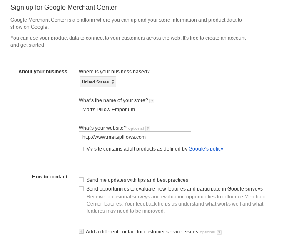Click help icon beside website question
Screen dimensions: 294x241
(148, 128)
